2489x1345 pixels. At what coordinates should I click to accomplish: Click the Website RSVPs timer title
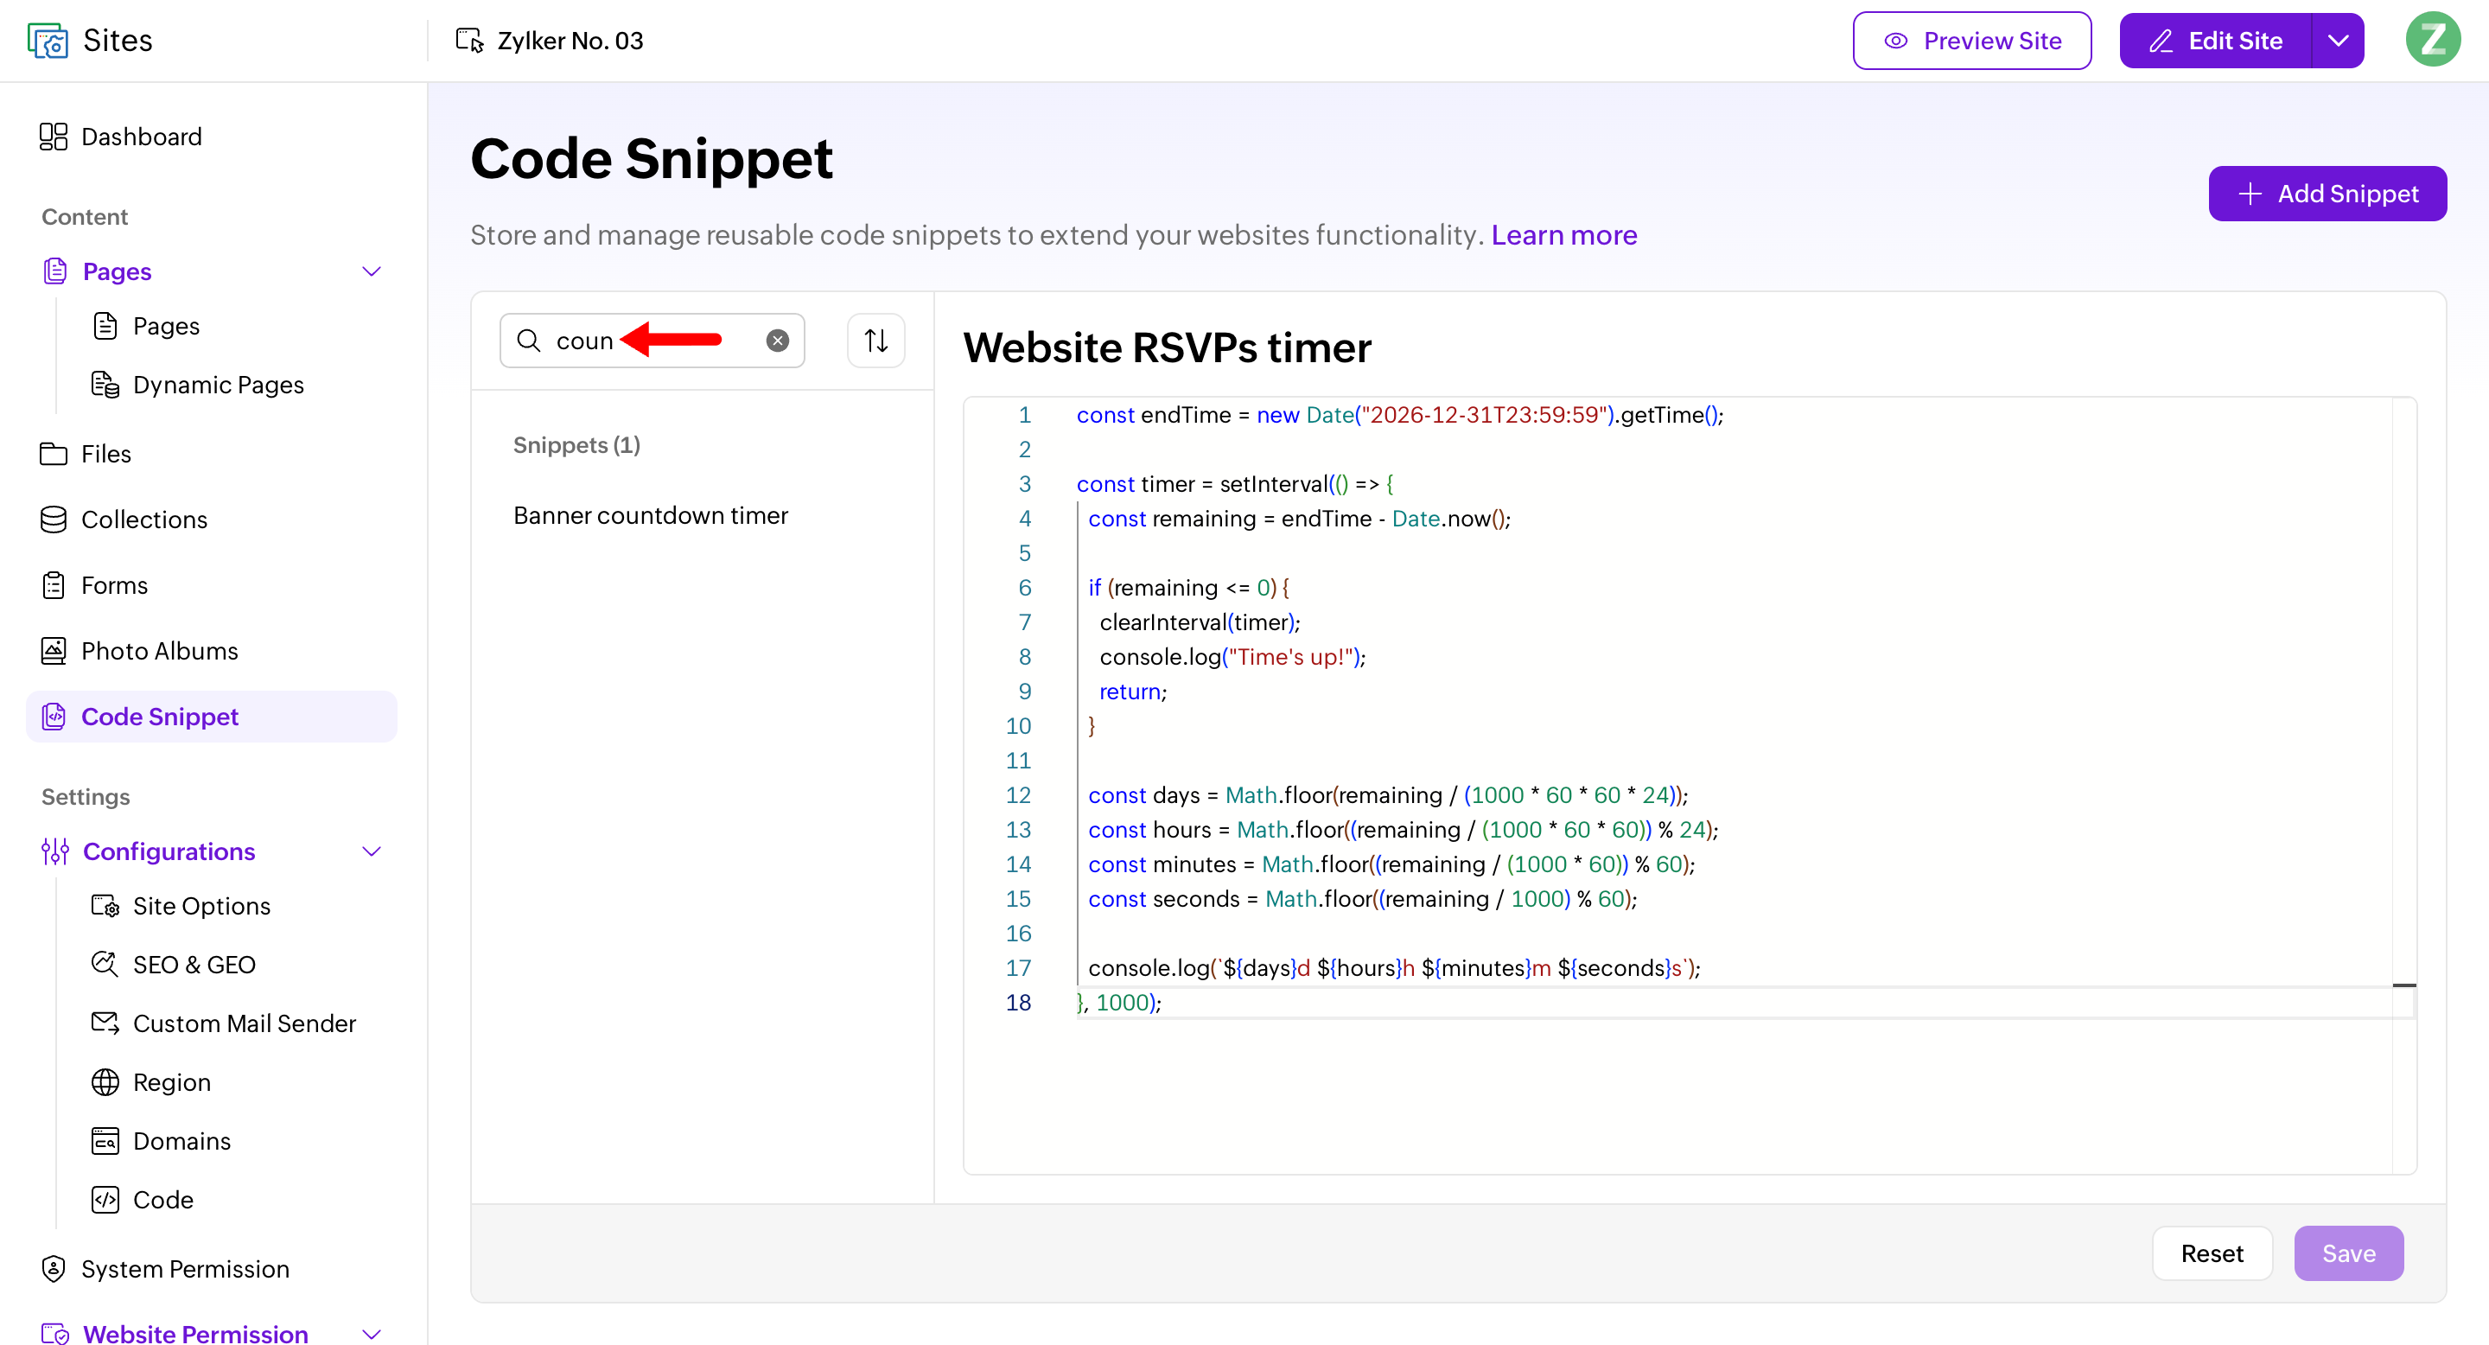[1168, 347]
